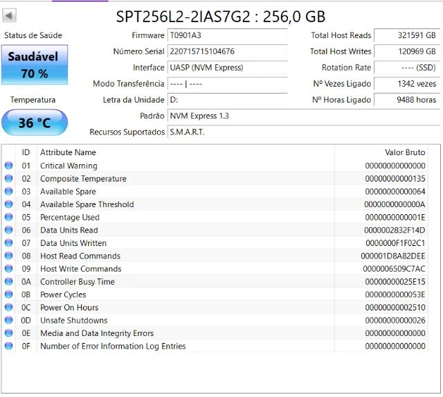Viewport: 443px width, 397px height.
Task: Select the Host Read Commands attribute name
Action: pyautogui.click(x=80, y=256)
